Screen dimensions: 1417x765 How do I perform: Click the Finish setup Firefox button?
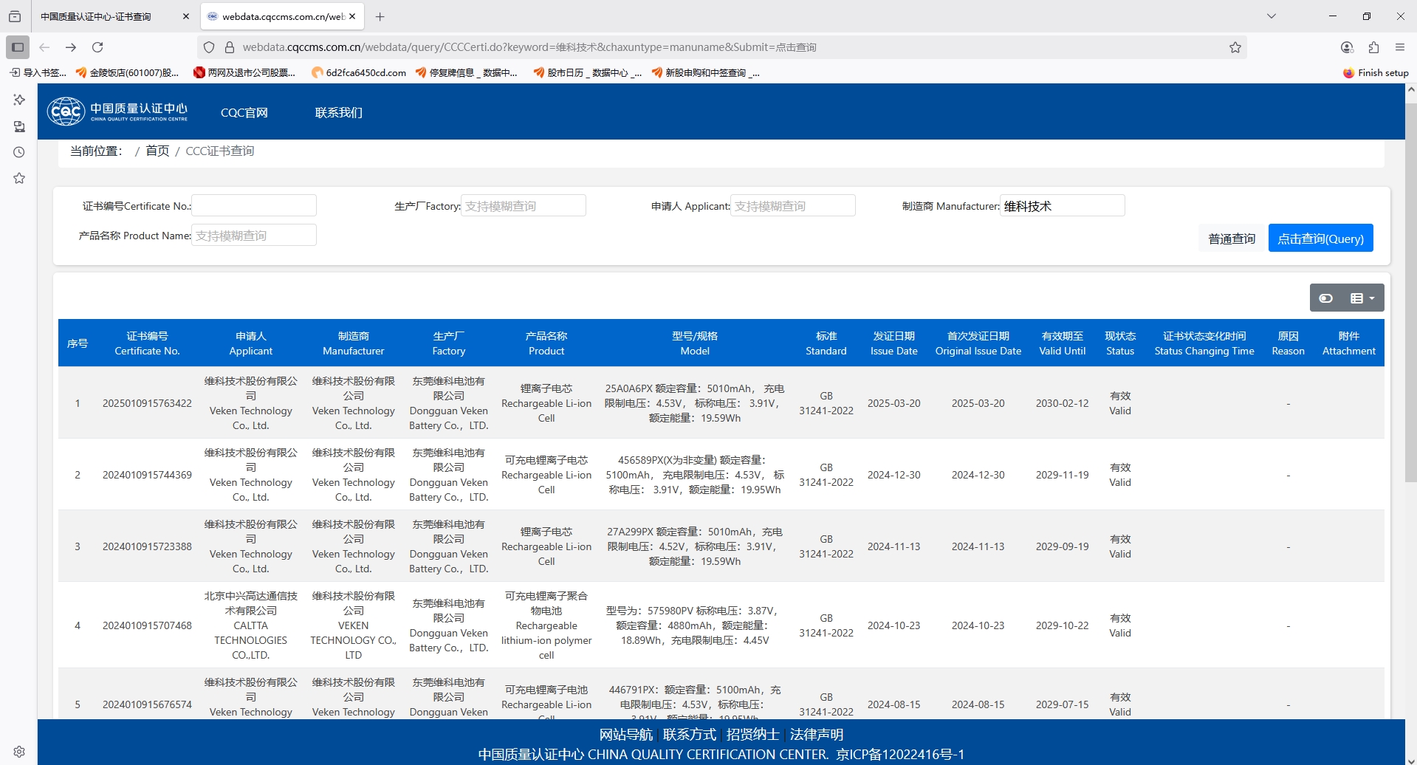tap(1376, 72)
